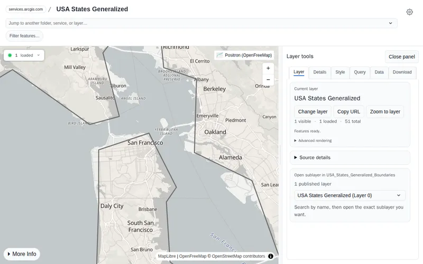The height and width of the screenshot is (264, 423).
Task: Click Zoom to layer button
Action: point(385,111)
